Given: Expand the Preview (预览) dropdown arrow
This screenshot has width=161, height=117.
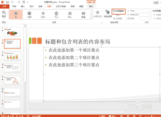Looking at the screenshot, I should point(4,19).
